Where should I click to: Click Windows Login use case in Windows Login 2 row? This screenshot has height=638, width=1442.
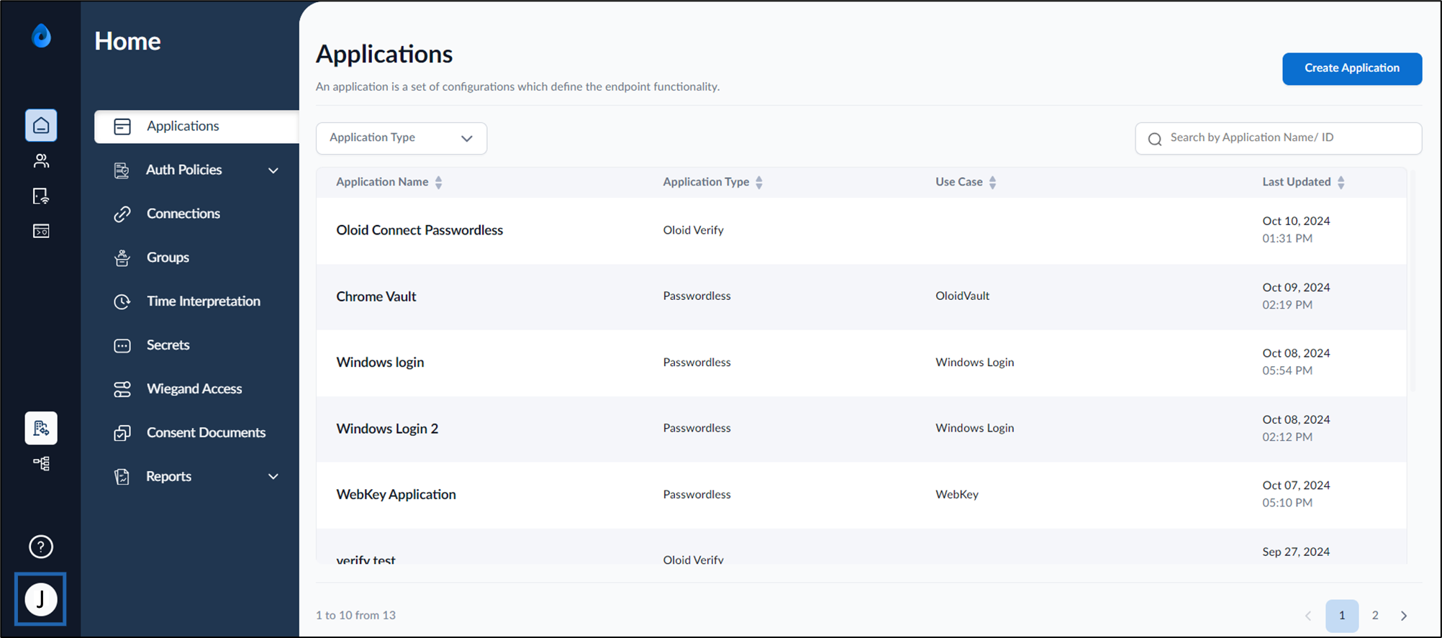[x=974, y=428]
